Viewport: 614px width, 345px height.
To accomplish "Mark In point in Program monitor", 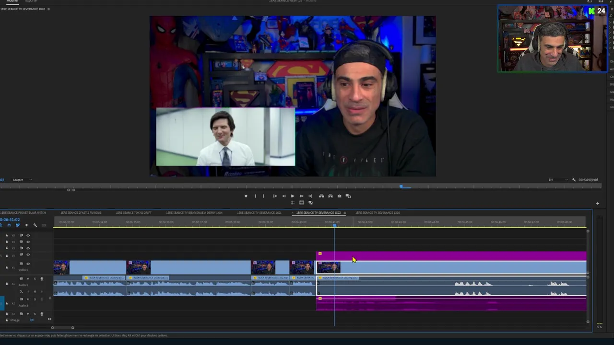I will (255, 196).
